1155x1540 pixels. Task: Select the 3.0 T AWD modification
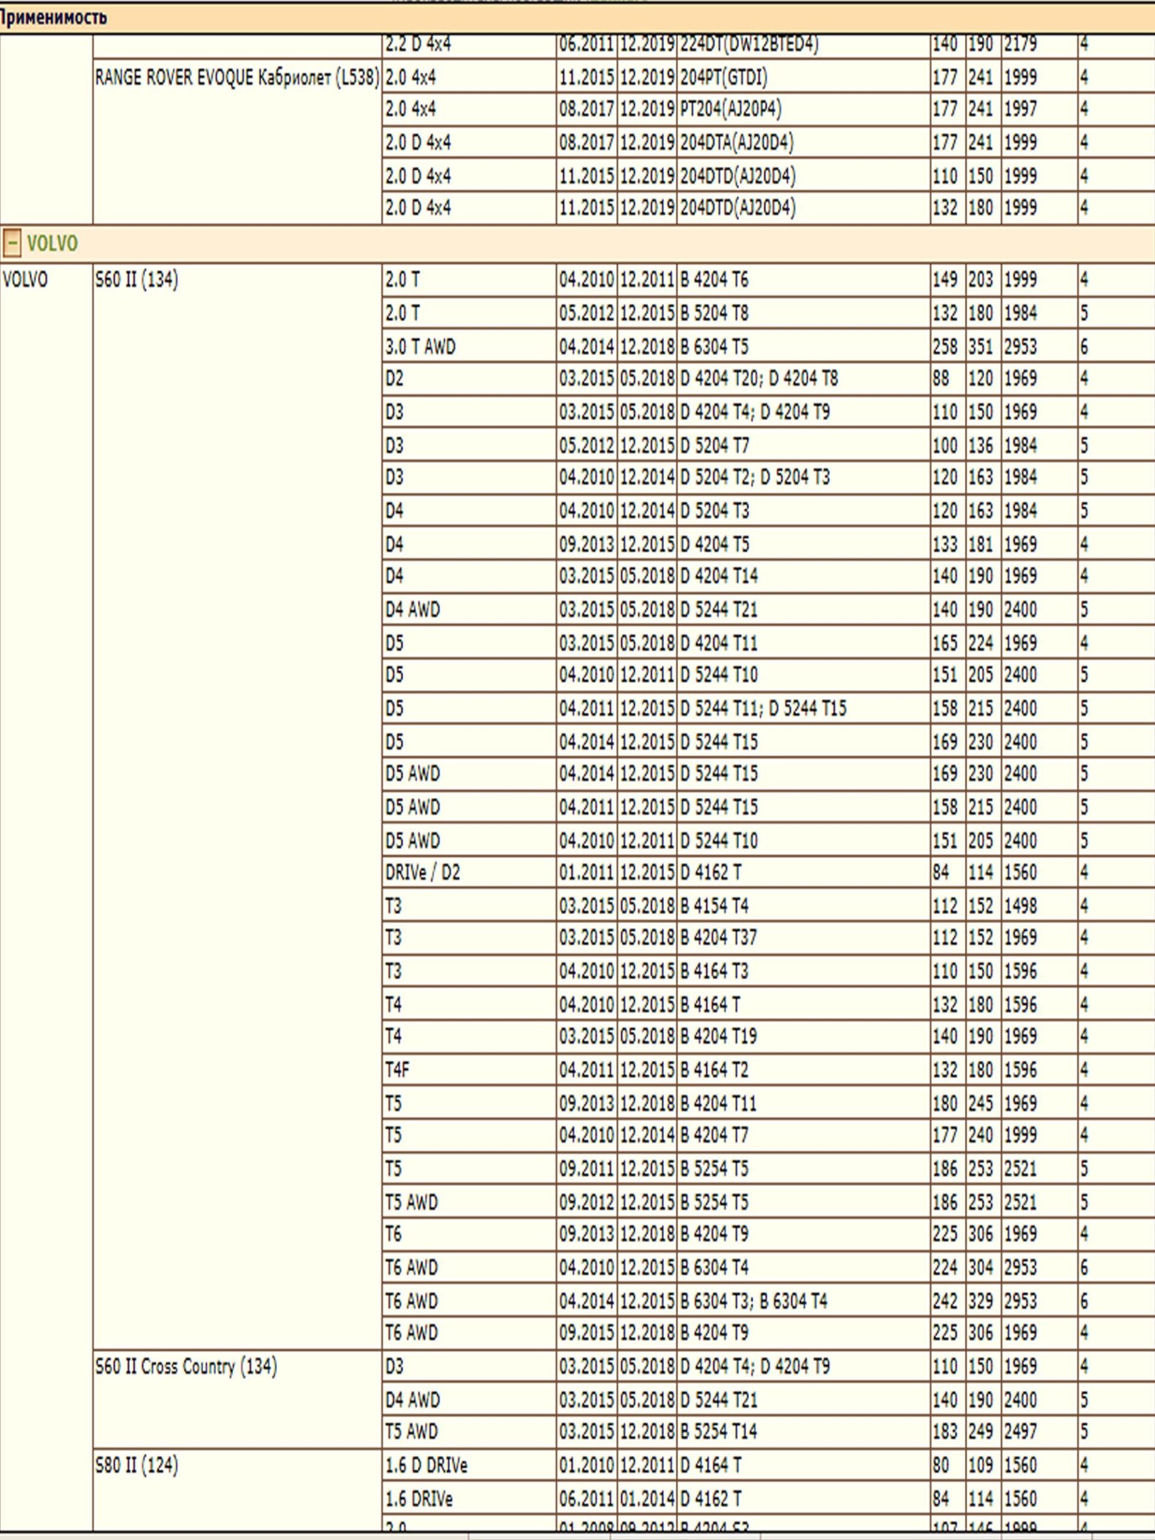coord(420,346)
